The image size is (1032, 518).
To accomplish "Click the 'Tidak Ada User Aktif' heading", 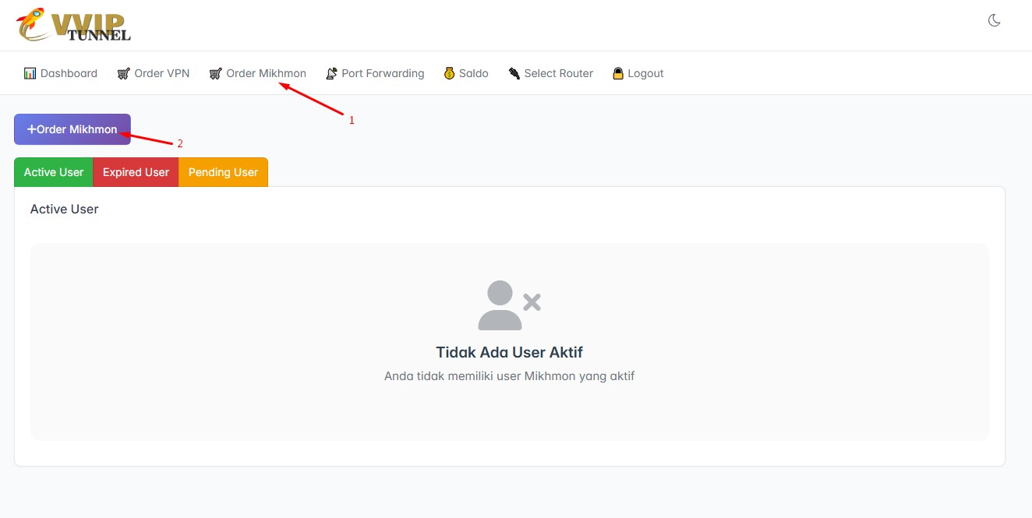I will tap(510, 352).
